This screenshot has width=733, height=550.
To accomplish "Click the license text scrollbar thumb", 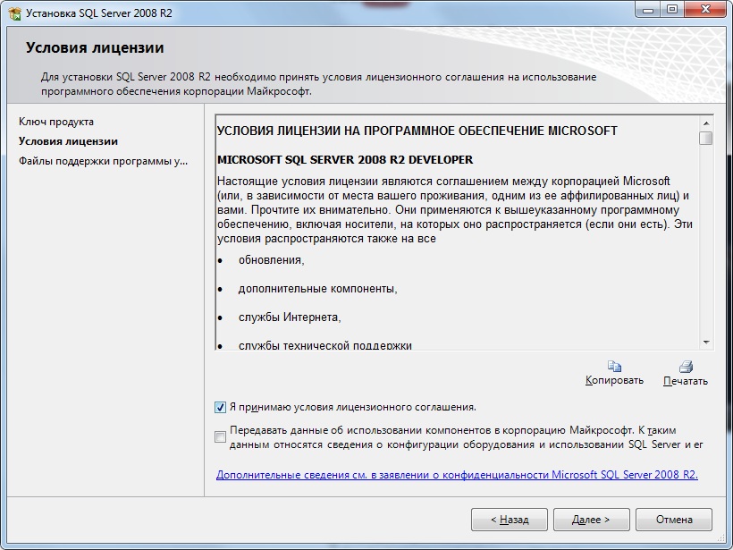I will click(706, 138).
